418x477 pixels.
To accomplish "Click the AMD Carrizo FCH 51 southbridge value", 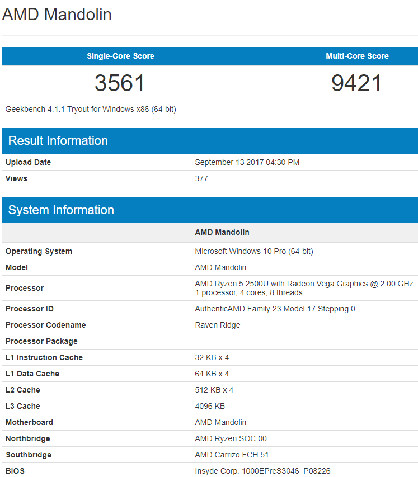I will point(232,455).
